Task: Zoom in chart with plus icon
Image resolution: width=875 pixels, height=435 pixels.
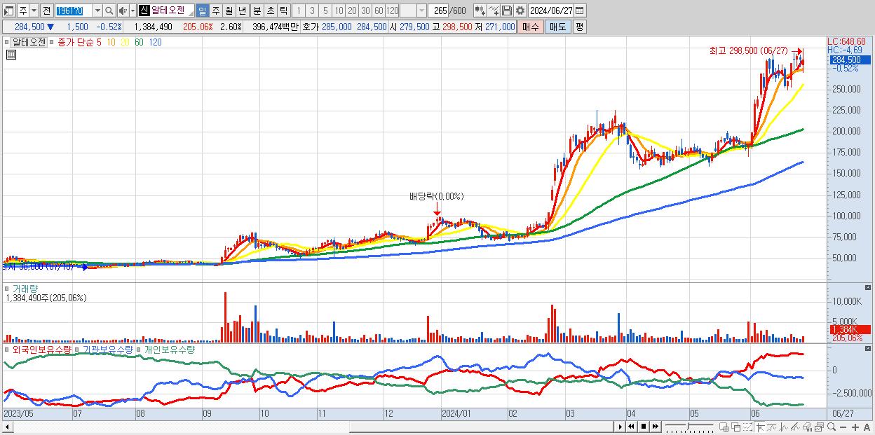Action: pyautogui.click(x=855, y=427)
